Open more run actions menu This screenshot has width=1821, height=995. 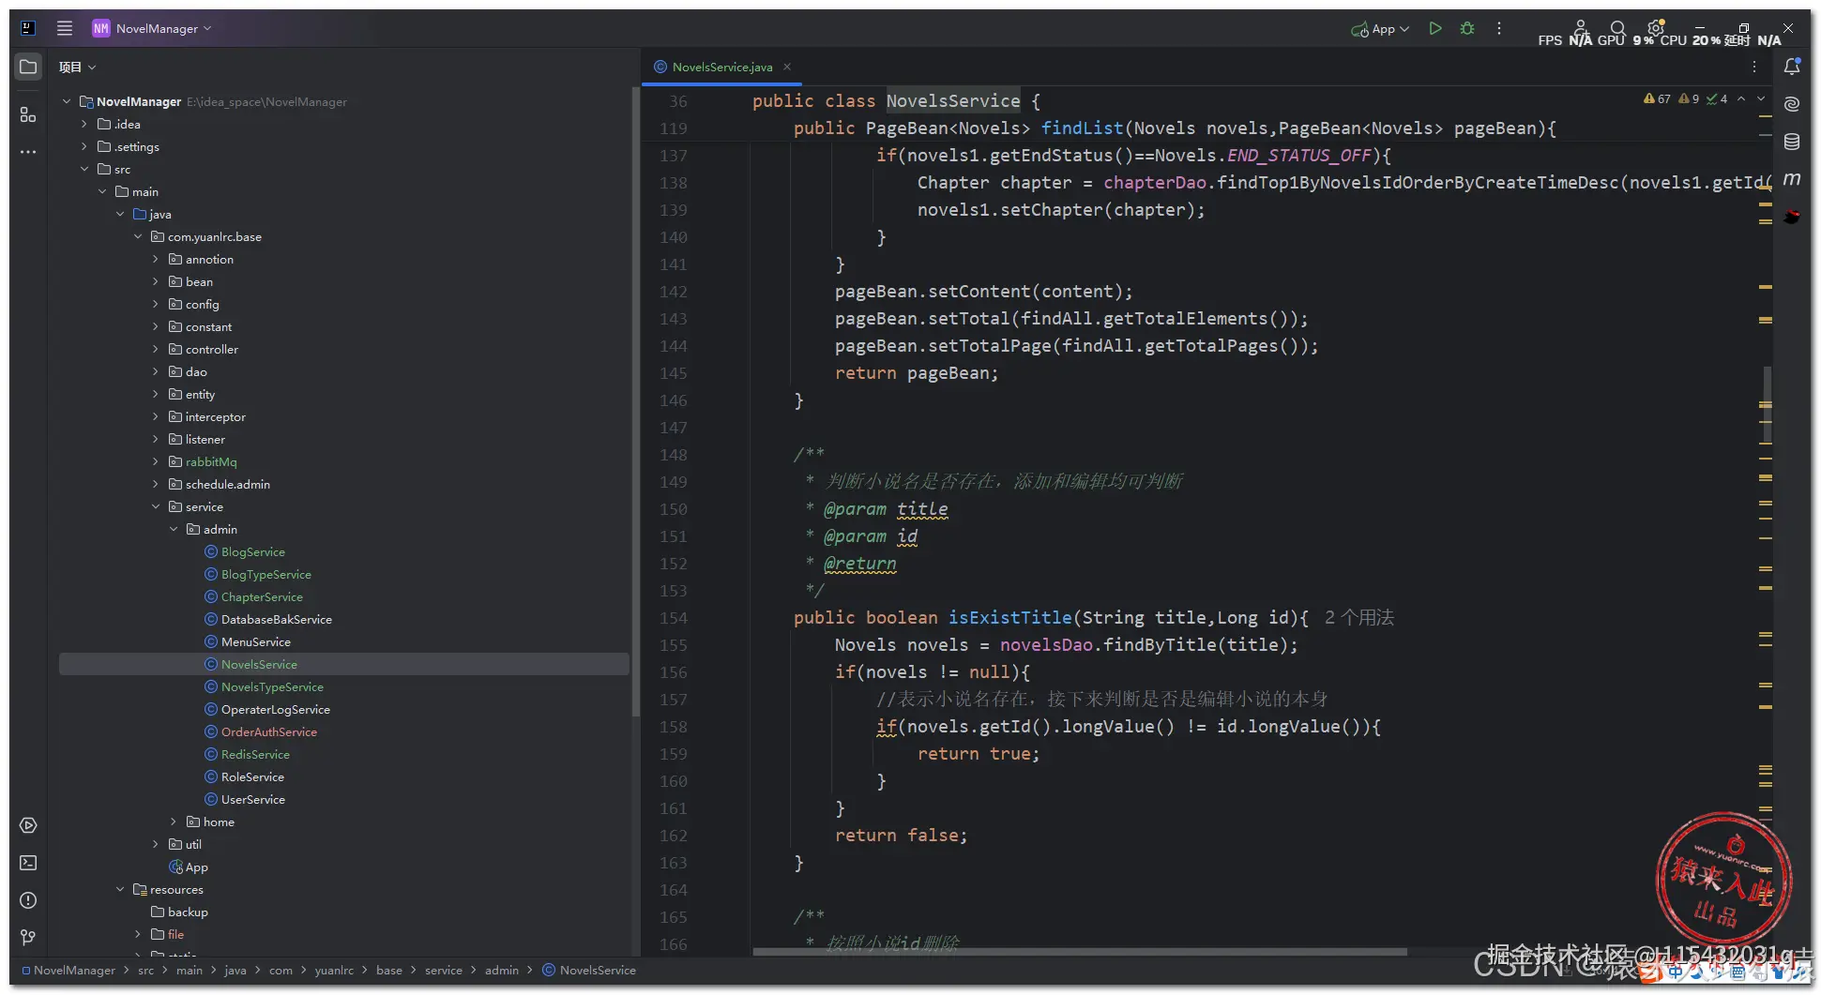1499,28
